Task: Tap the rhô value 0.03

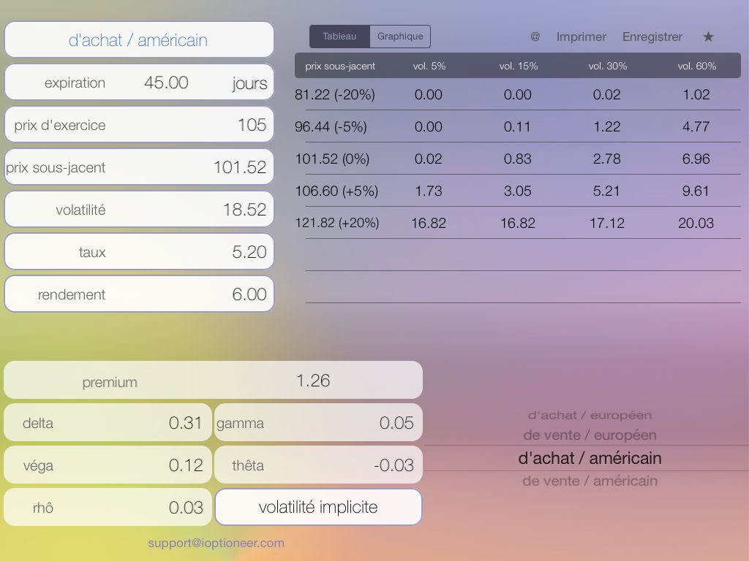Action: 185,508
